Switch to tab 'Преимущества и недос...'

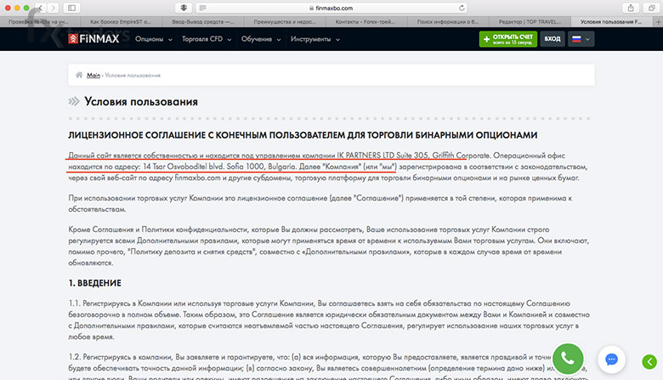coord(285,21)
